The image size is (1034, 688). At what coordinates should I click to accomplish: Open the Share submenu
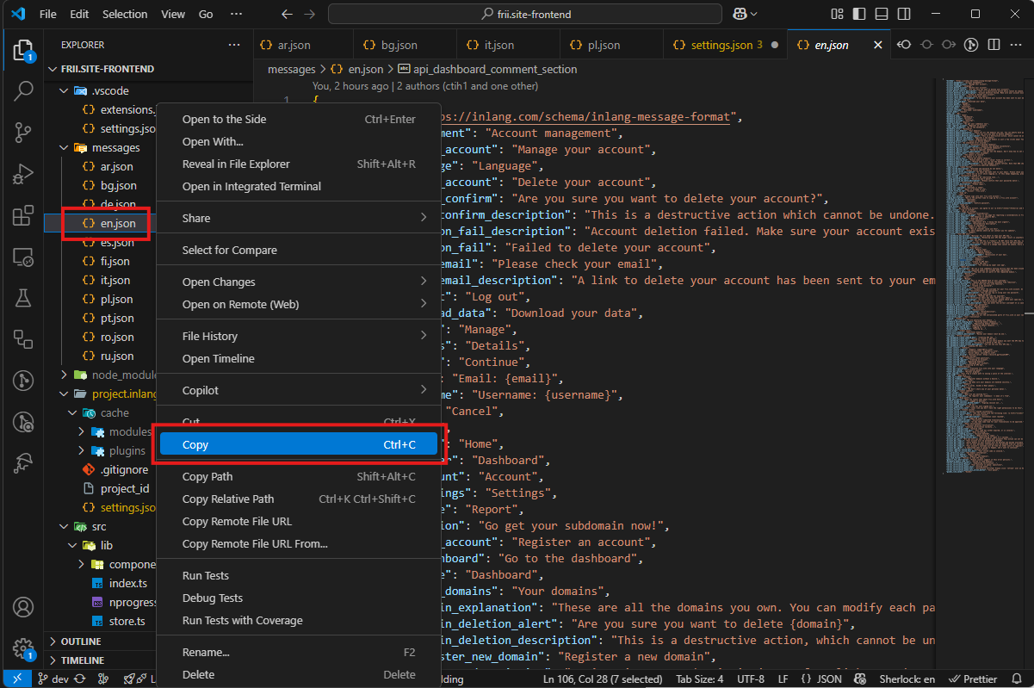[x=299, y=218]
